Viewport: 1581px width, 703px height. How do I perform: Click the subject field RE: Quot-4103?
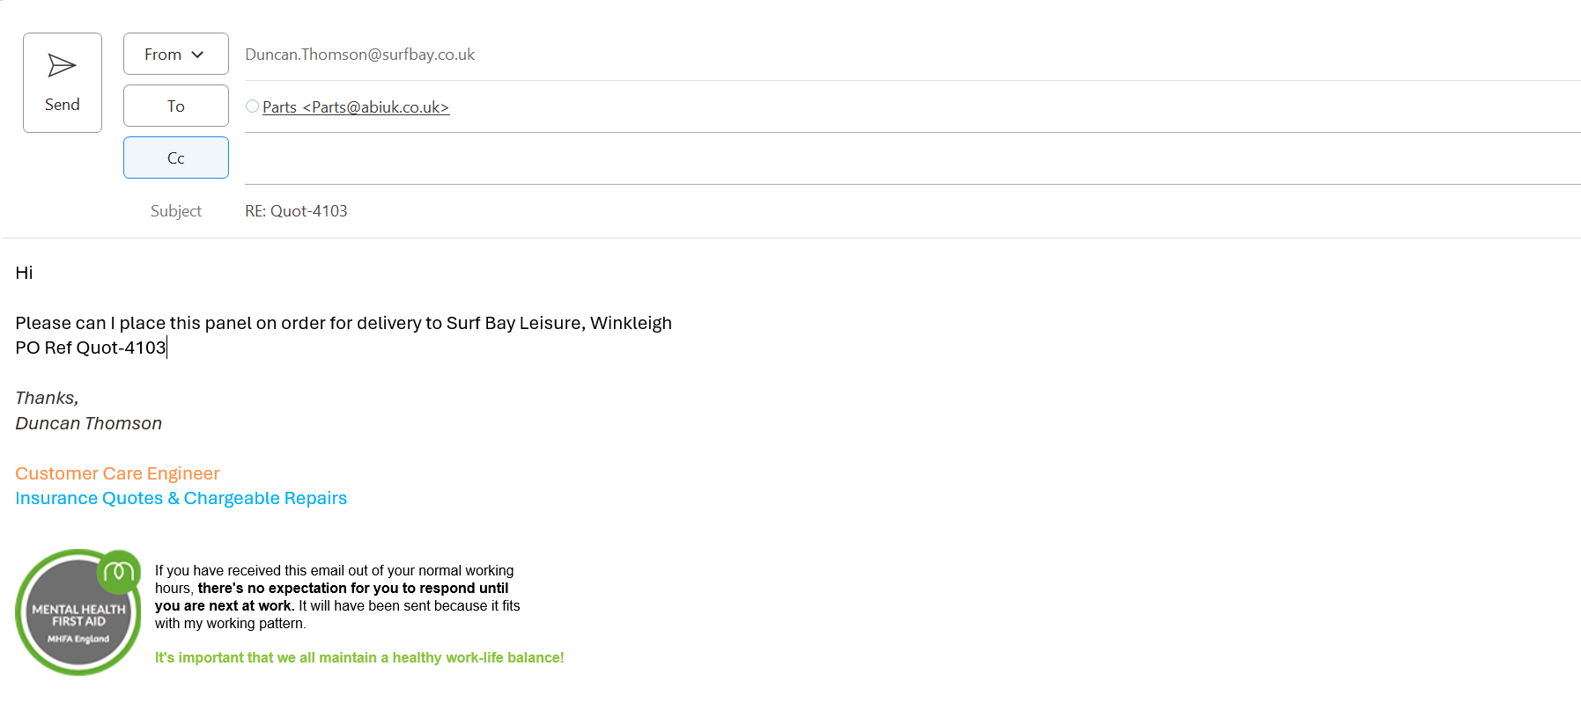point(296,211)
